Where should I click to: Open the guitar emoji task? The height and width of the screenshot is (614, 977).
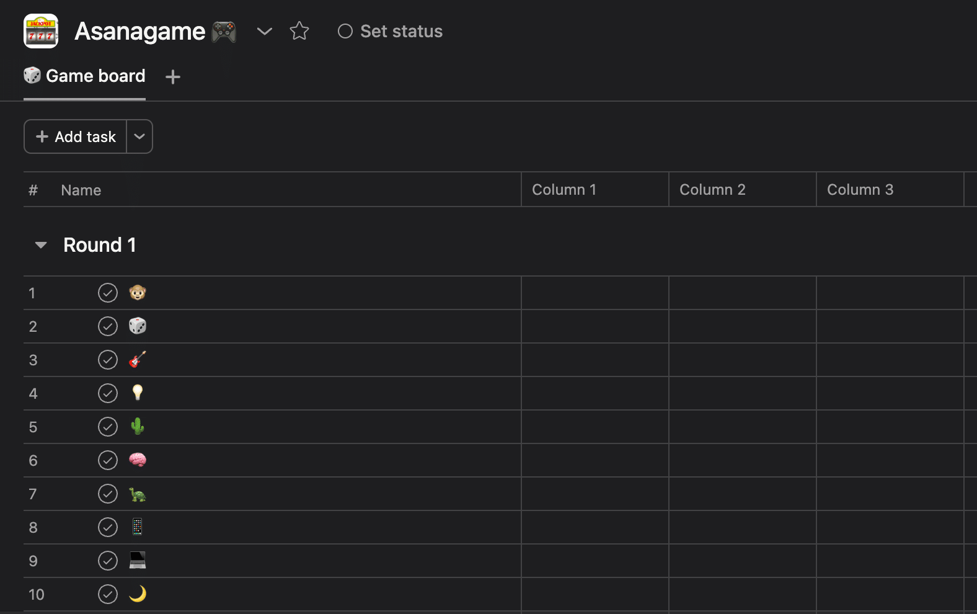tap(138, 360)
